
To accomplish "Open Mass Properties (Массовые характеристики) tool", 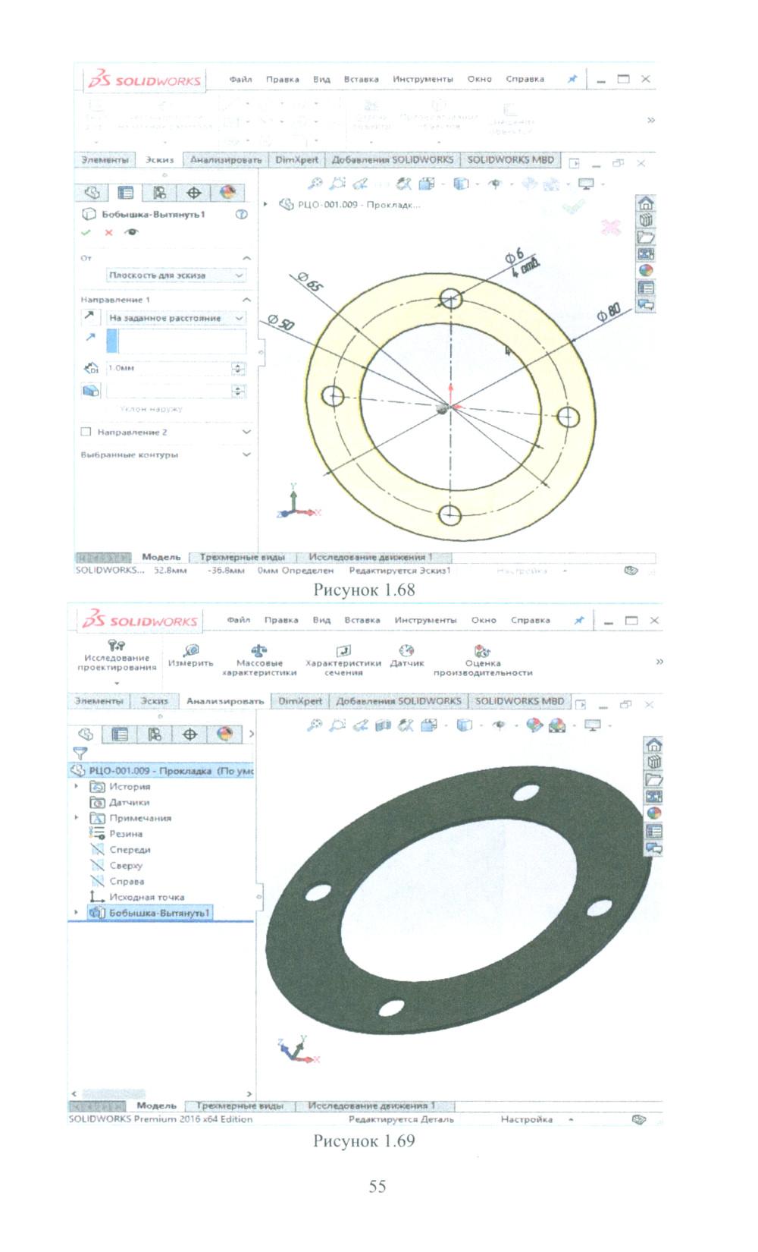I will click(x=259, y=651).
